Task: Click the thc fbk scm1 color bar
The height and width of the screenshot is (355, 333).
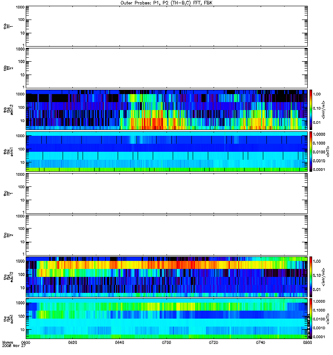Action: coord(311,319)
